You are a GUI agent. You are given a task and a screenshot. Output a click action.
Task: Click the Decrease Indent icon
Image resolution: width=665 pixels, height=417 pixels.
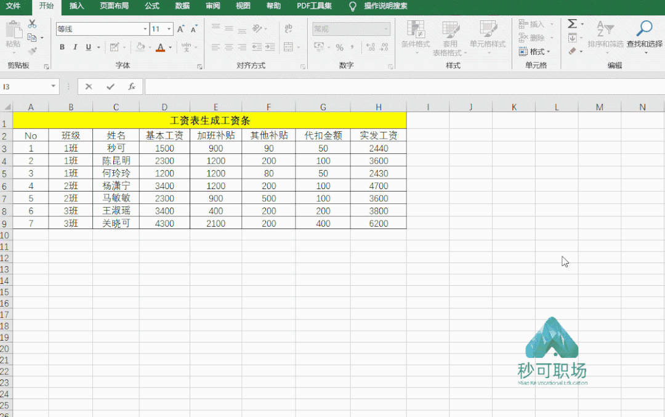[x=257, y=47]
